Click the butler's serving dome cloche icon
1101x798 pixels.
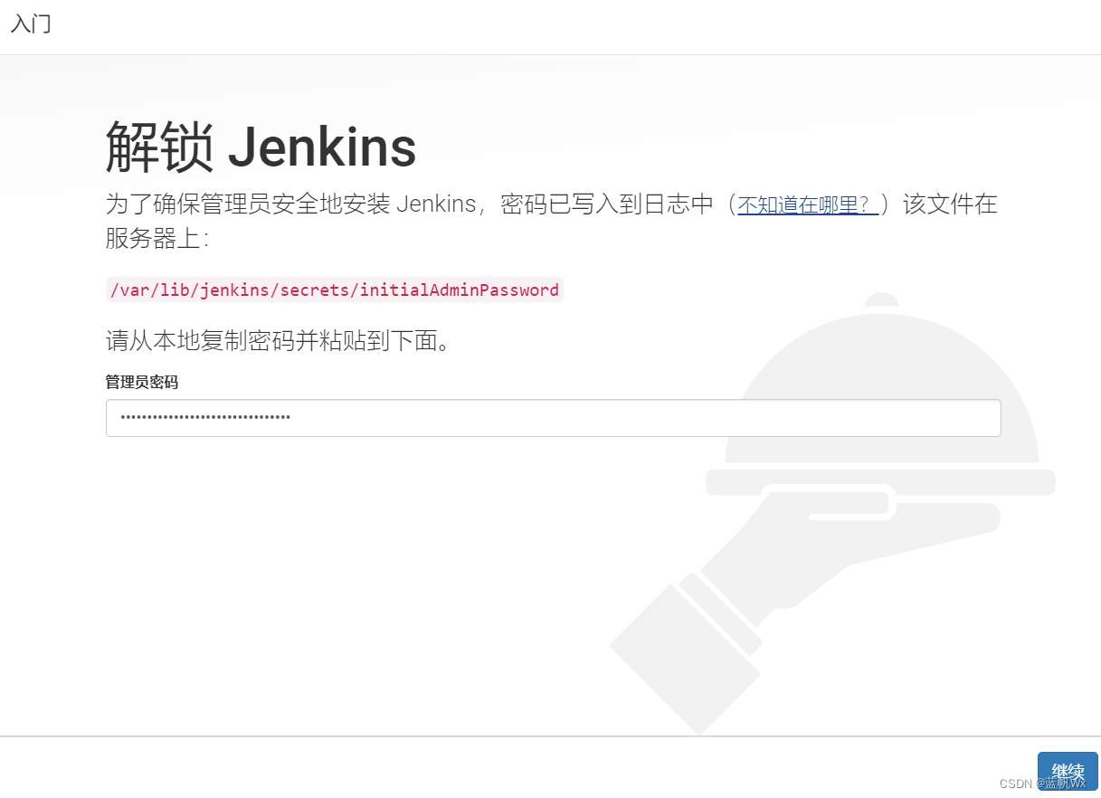pos(883,386)
